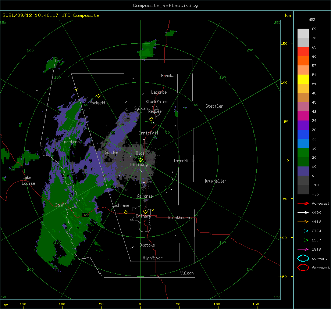The height and width of the screenshot is (309, 331).
Task: Click the Cochrane label
Action: coord(120,205)
